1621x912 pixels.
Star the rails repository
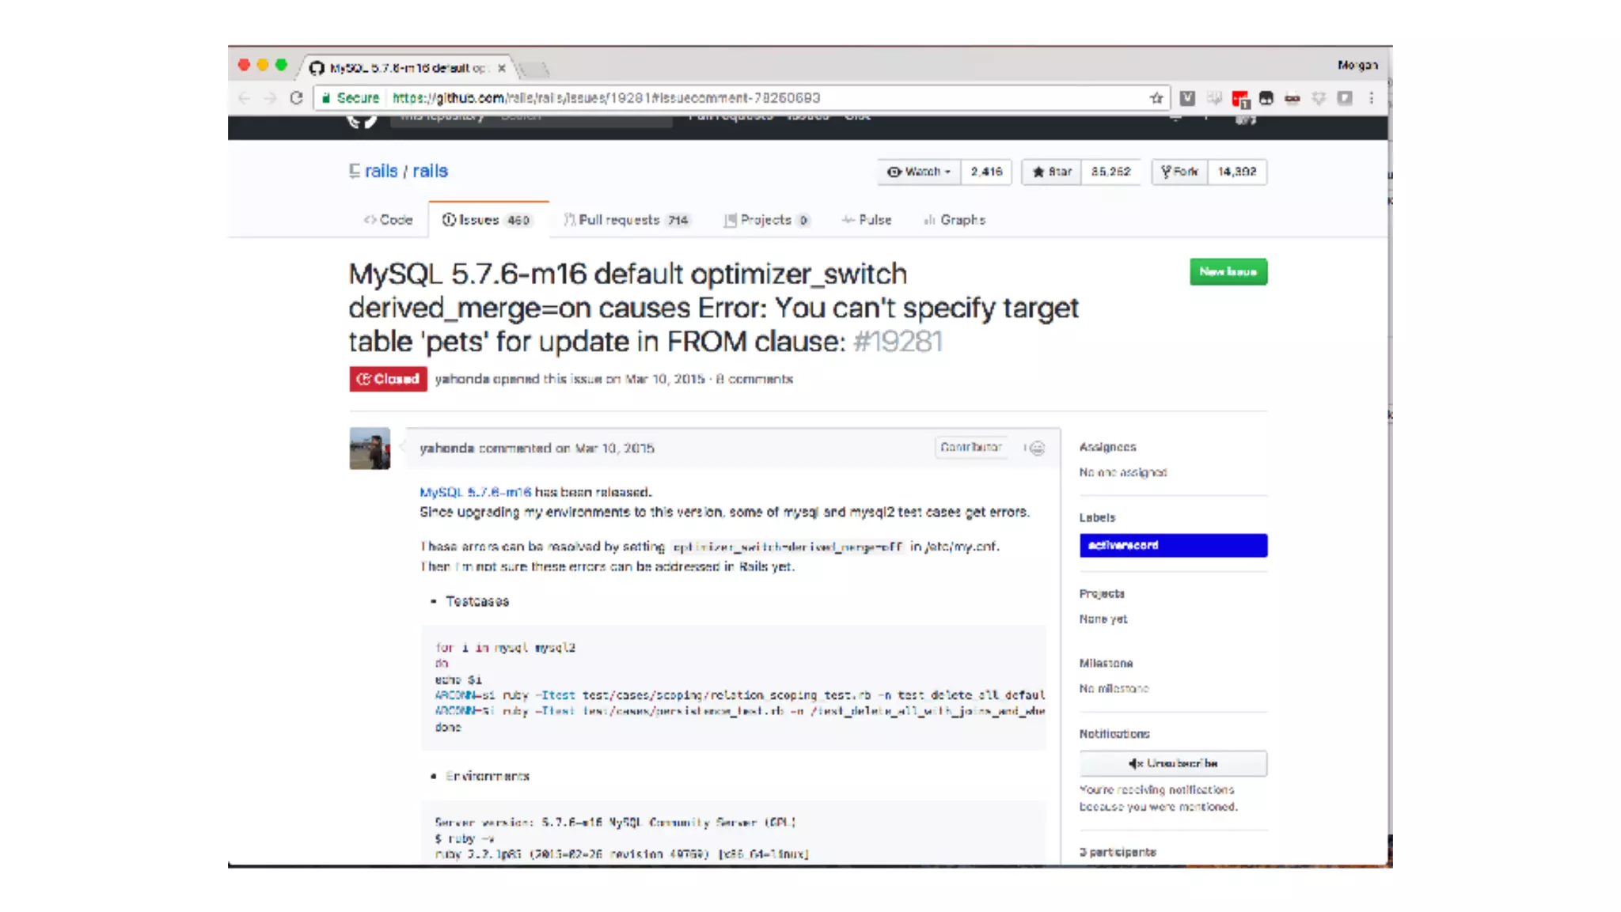1052,172
